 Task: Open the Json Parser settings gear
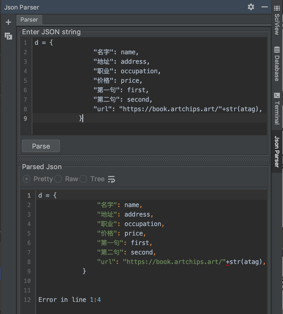point(251,7)
